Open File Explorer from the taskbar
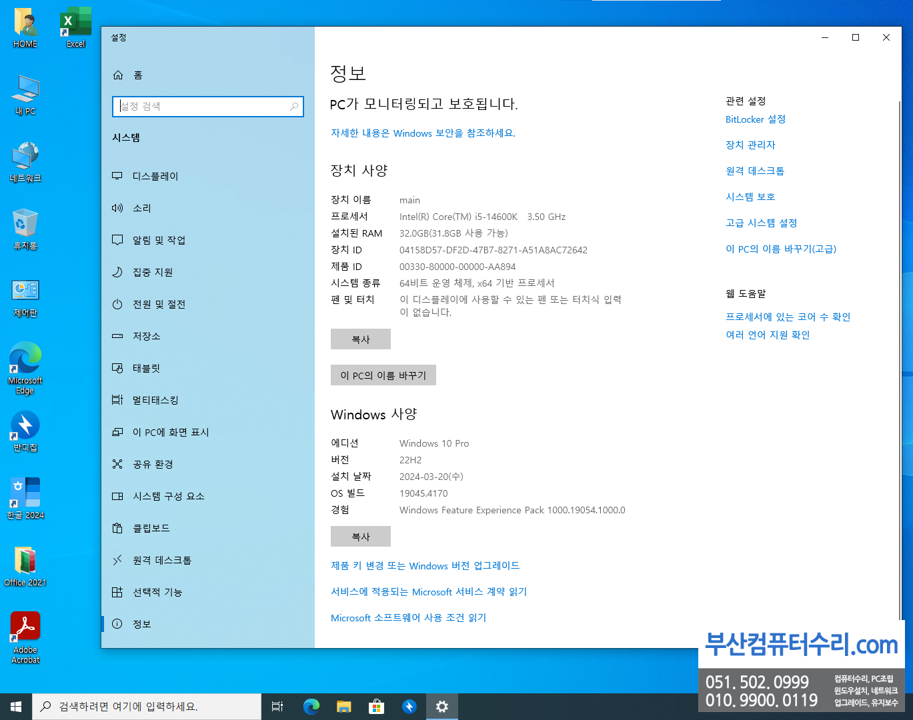Viewport: 913px width, 720px height. point(343,707)
